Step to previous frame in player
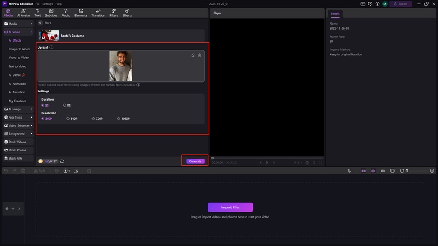The height and width of the screenshot is (246, 438). (260, 162)
